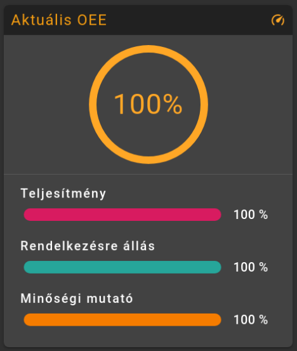Click the divider line below the circular gauge
Viewport: 297px width, 351px height.
pos(148,174)
